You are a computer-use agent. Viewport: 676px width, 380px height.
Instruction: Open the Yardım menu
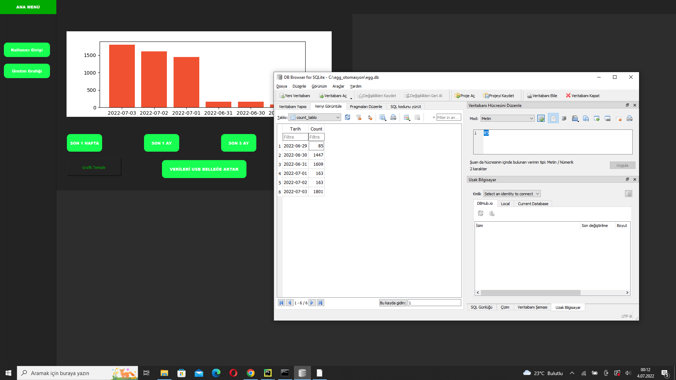(x=356, y=86)
